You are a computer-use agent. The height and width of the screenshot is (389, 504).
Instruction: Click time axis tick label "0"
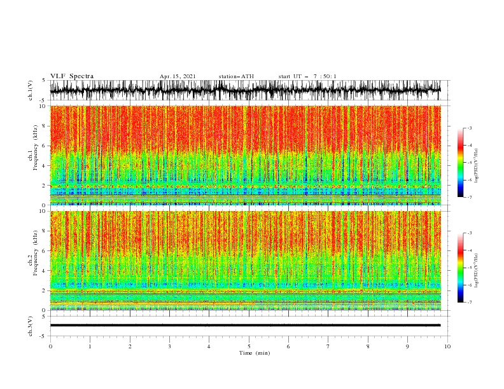pos(50,346)
